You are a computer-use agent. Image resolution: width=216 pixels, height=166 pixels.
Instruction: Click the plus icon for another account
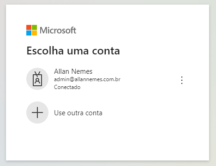[37, 113]
